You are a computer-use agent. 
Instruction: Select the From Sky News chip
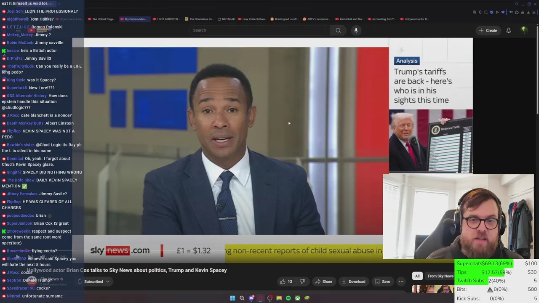click(440, 276)
